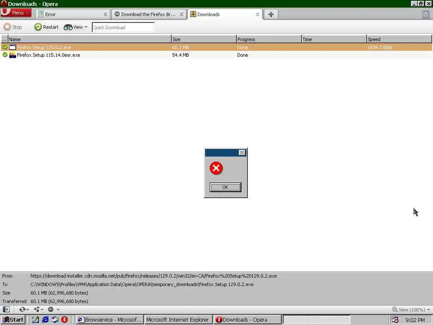
Task: Close the Downloads tab
Action: click(258, 14)
